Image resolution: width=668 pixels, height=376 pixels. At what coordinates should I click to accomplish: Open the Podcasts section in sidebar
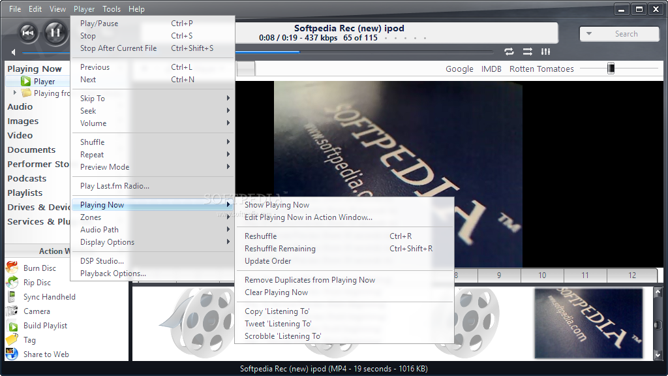tap(27, 178)
